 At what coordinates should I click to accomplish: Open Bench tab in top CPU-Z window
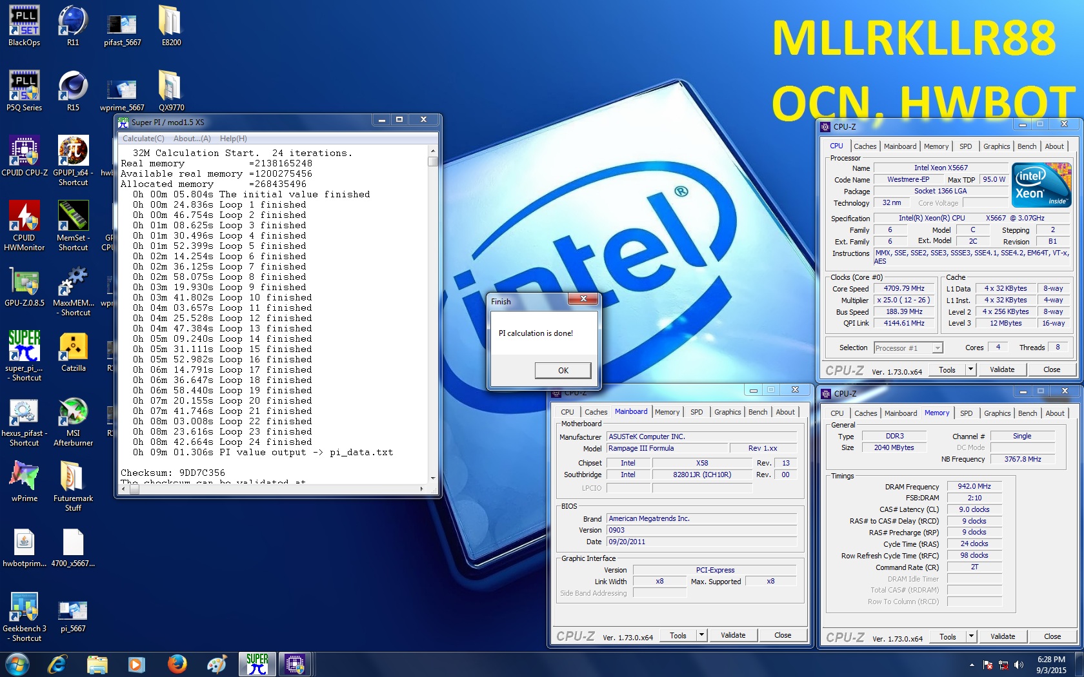tap(1027, 146)
